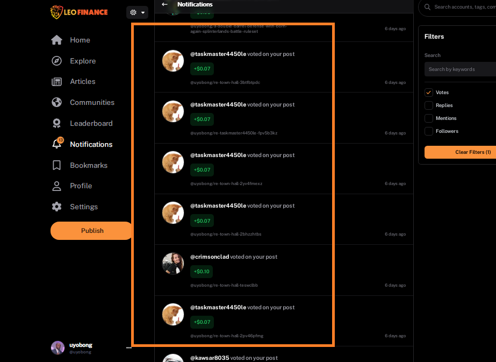
Task: Click +$0.07 badge above the re-town-hall-2pv46pfmg link
Action: pyautogui.click(x=202, y=322)
